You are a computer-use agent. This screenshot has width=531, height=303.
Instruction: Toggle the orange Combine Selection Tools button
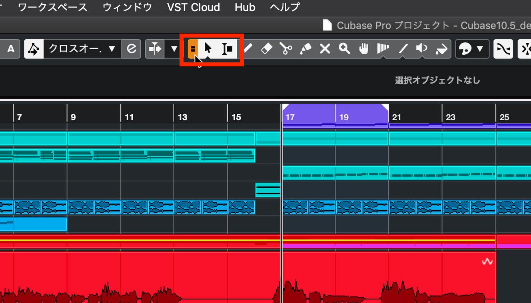(x=193, y=49)
